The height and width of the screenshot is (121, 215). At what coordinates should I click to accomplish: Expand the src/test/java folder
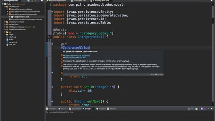click(5, 25)
